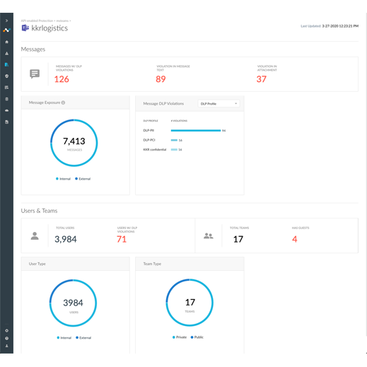The height and width of the screenshot is (367, 367).
Task: Click the KKR confidential profile label
Action: click(155, 149)
